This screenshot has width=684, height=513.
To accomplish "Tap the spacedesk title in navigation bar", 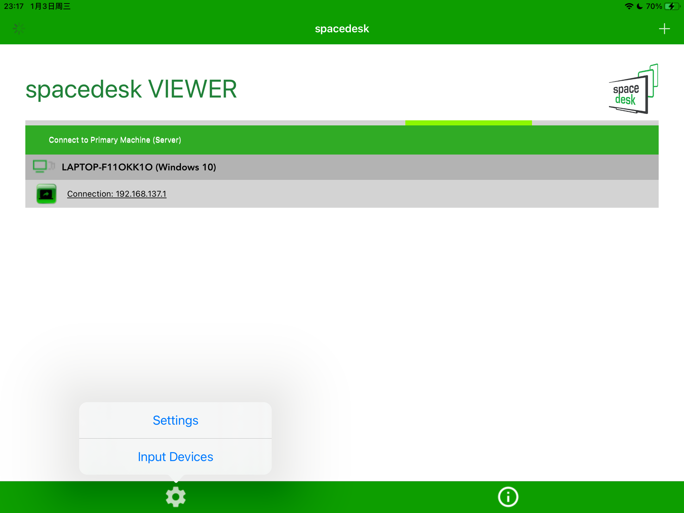I will click(x=342, y=28).
